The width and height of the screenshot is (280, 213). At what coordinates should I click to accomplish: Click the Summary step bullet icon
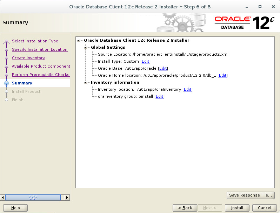click(x=7, y=83)
